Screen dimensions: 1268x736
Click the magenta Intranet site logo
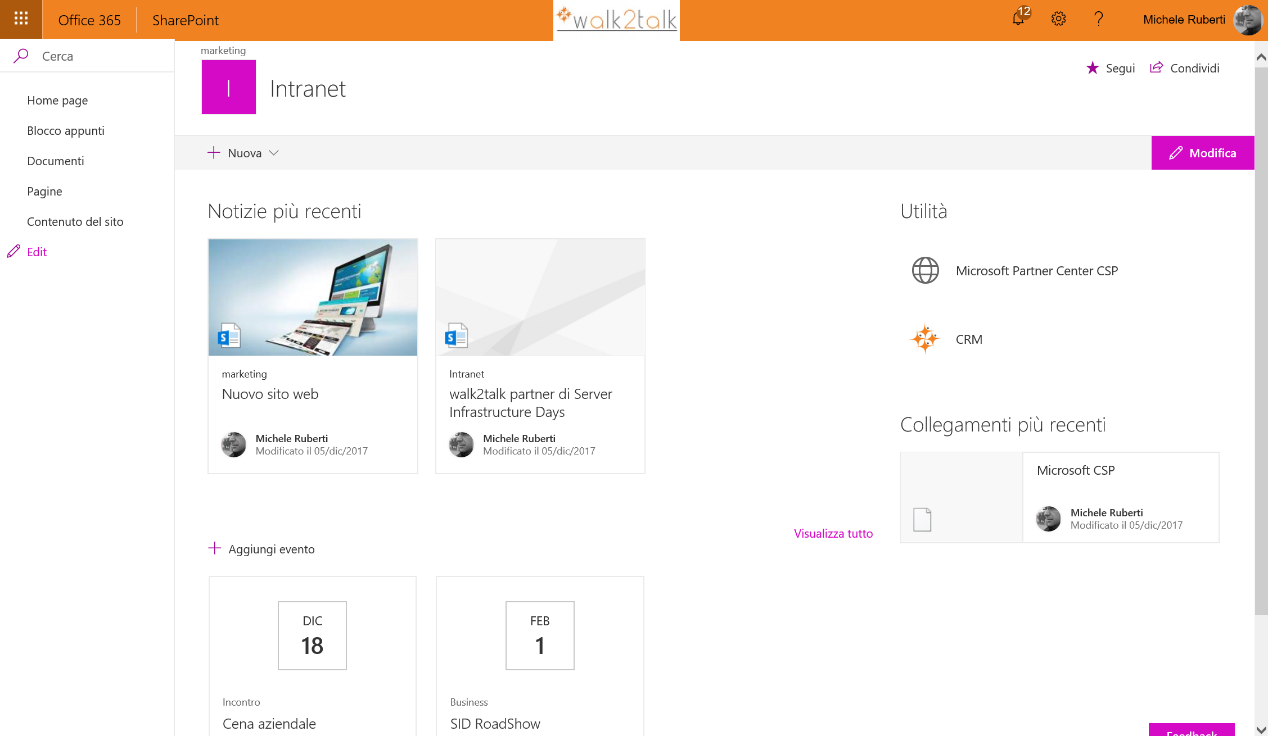[x=229, y=87]
